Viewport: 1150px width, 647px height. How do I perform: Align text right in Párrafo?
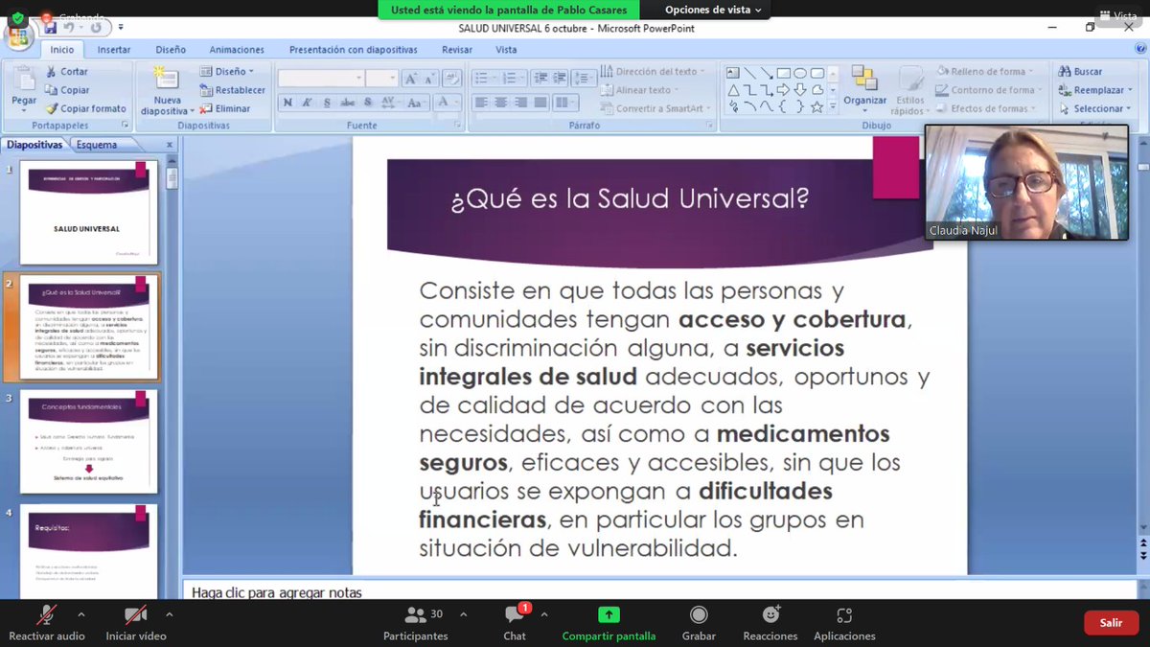click(x=520, y=103)
